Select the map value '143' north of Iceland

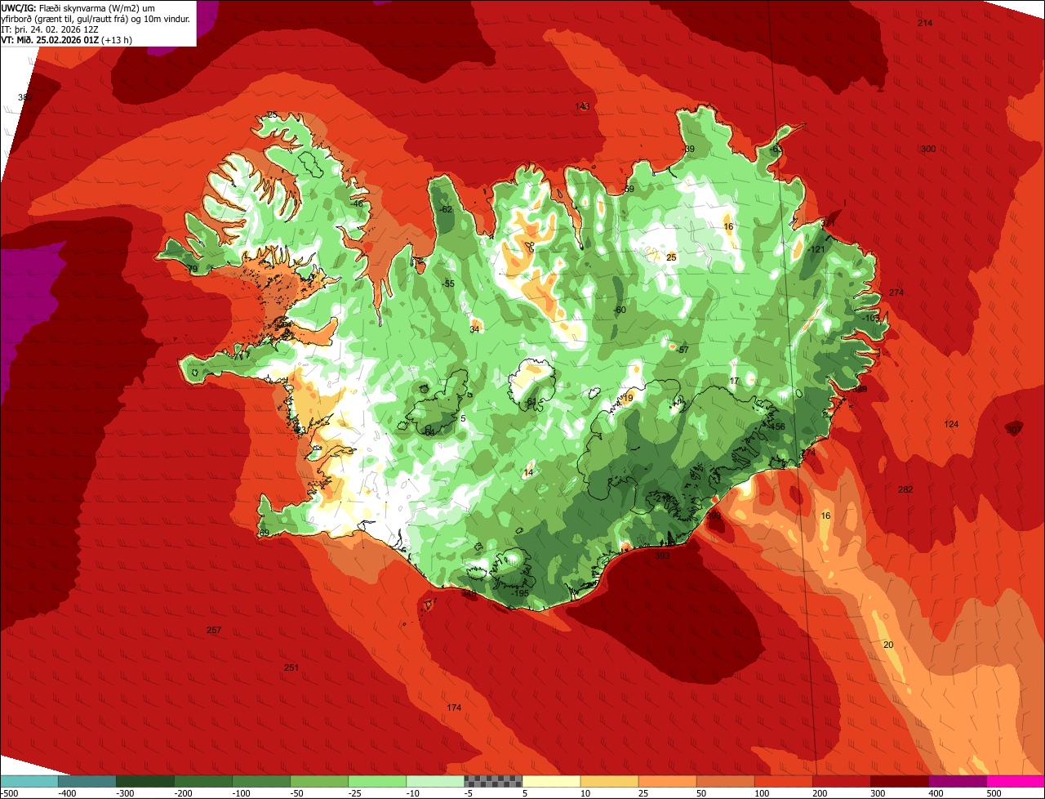(582, 106)
